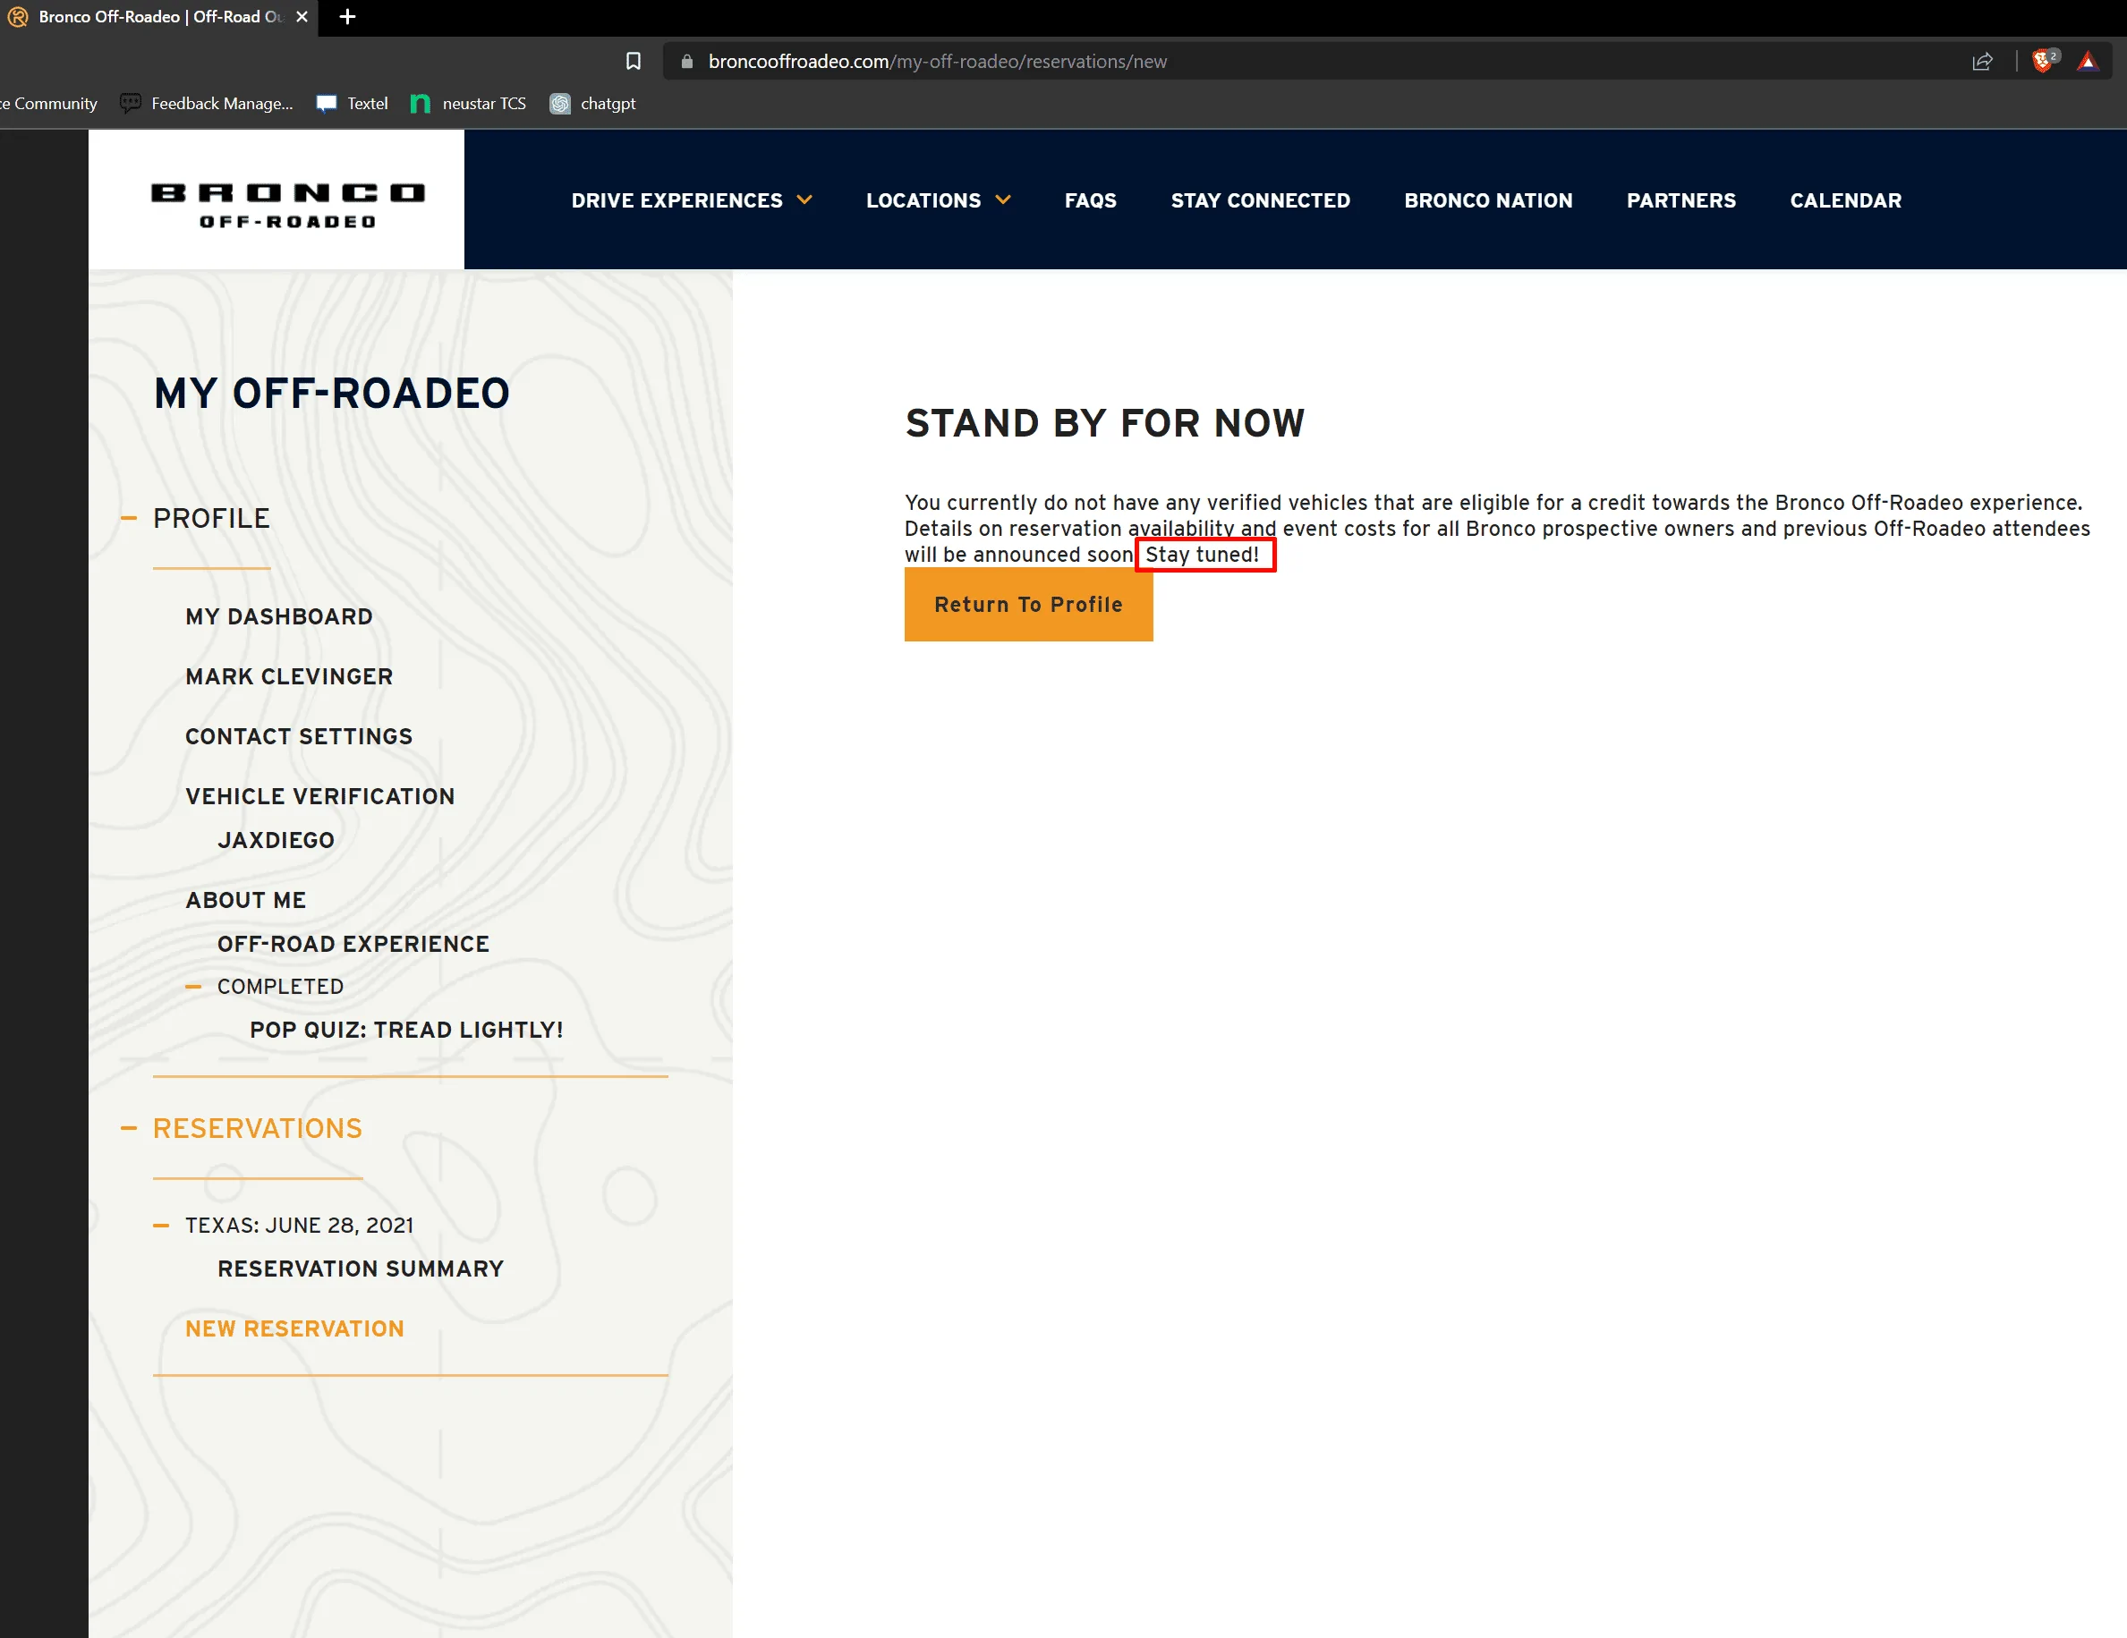Open the chatgpt bookmark
The height and width of the screenshot is (1638, 2127).
click(x=593, y=103)
